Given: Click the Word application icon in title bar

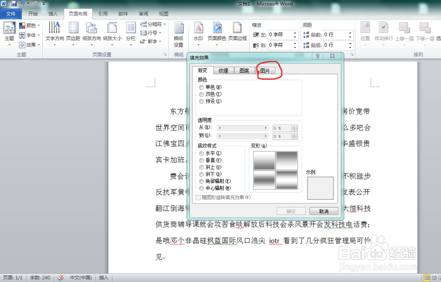Looking at the screenshot, I should 4,4.
